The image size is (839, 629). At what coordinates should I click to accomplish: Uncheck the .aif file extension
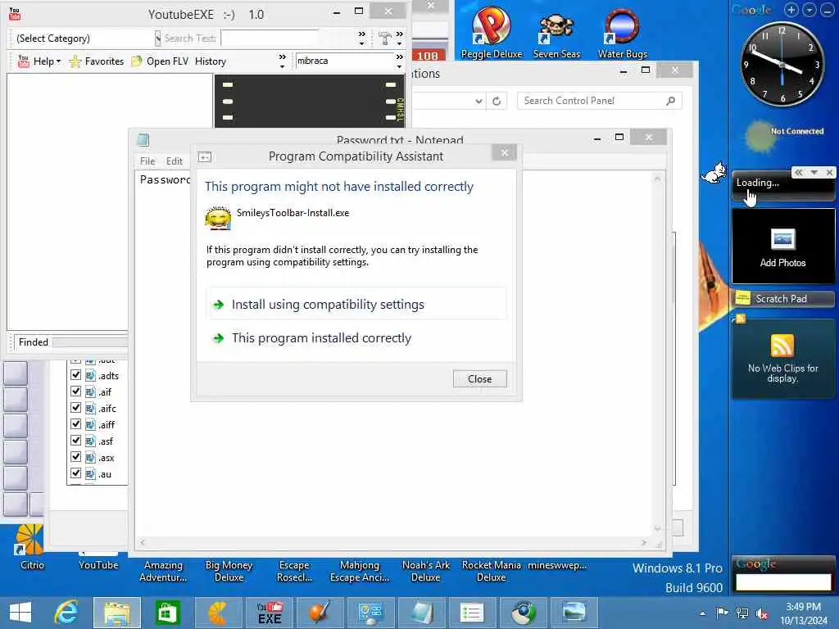pos(76,391)
